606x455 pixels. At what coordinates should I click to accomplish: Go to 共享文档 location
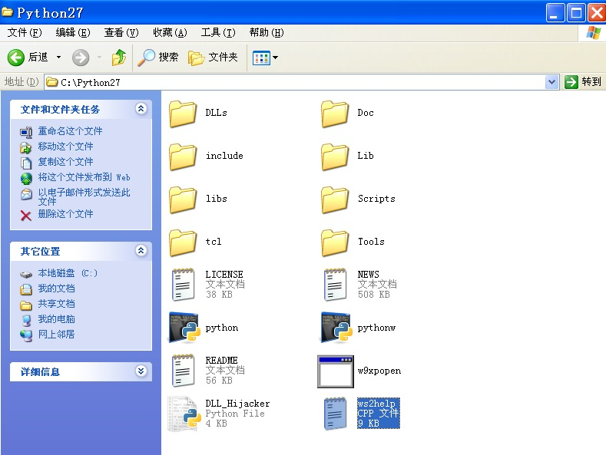(56, 304)
